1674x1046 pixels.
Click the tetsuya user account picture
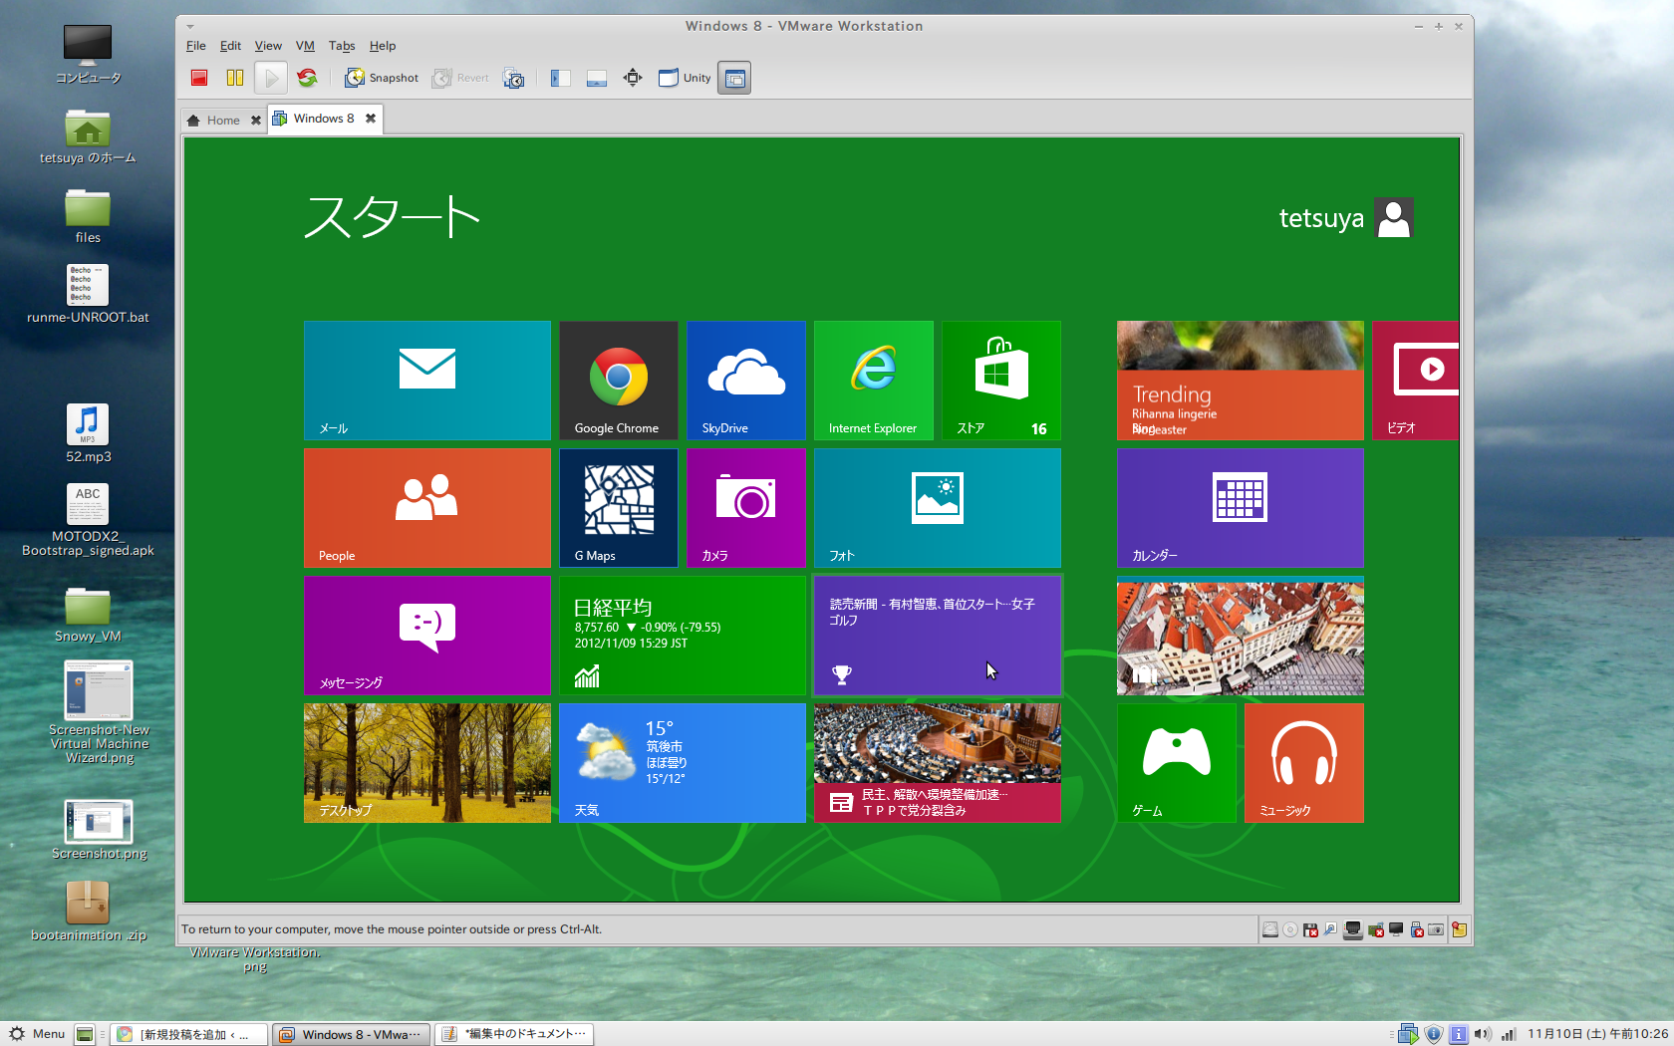click(1394, 217)
